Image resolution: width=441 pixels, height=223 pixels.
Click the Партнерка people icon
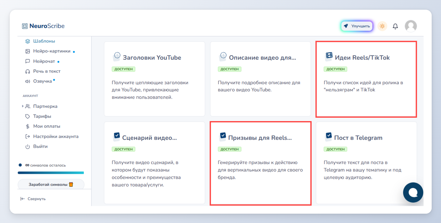click(x=28, y=106)
